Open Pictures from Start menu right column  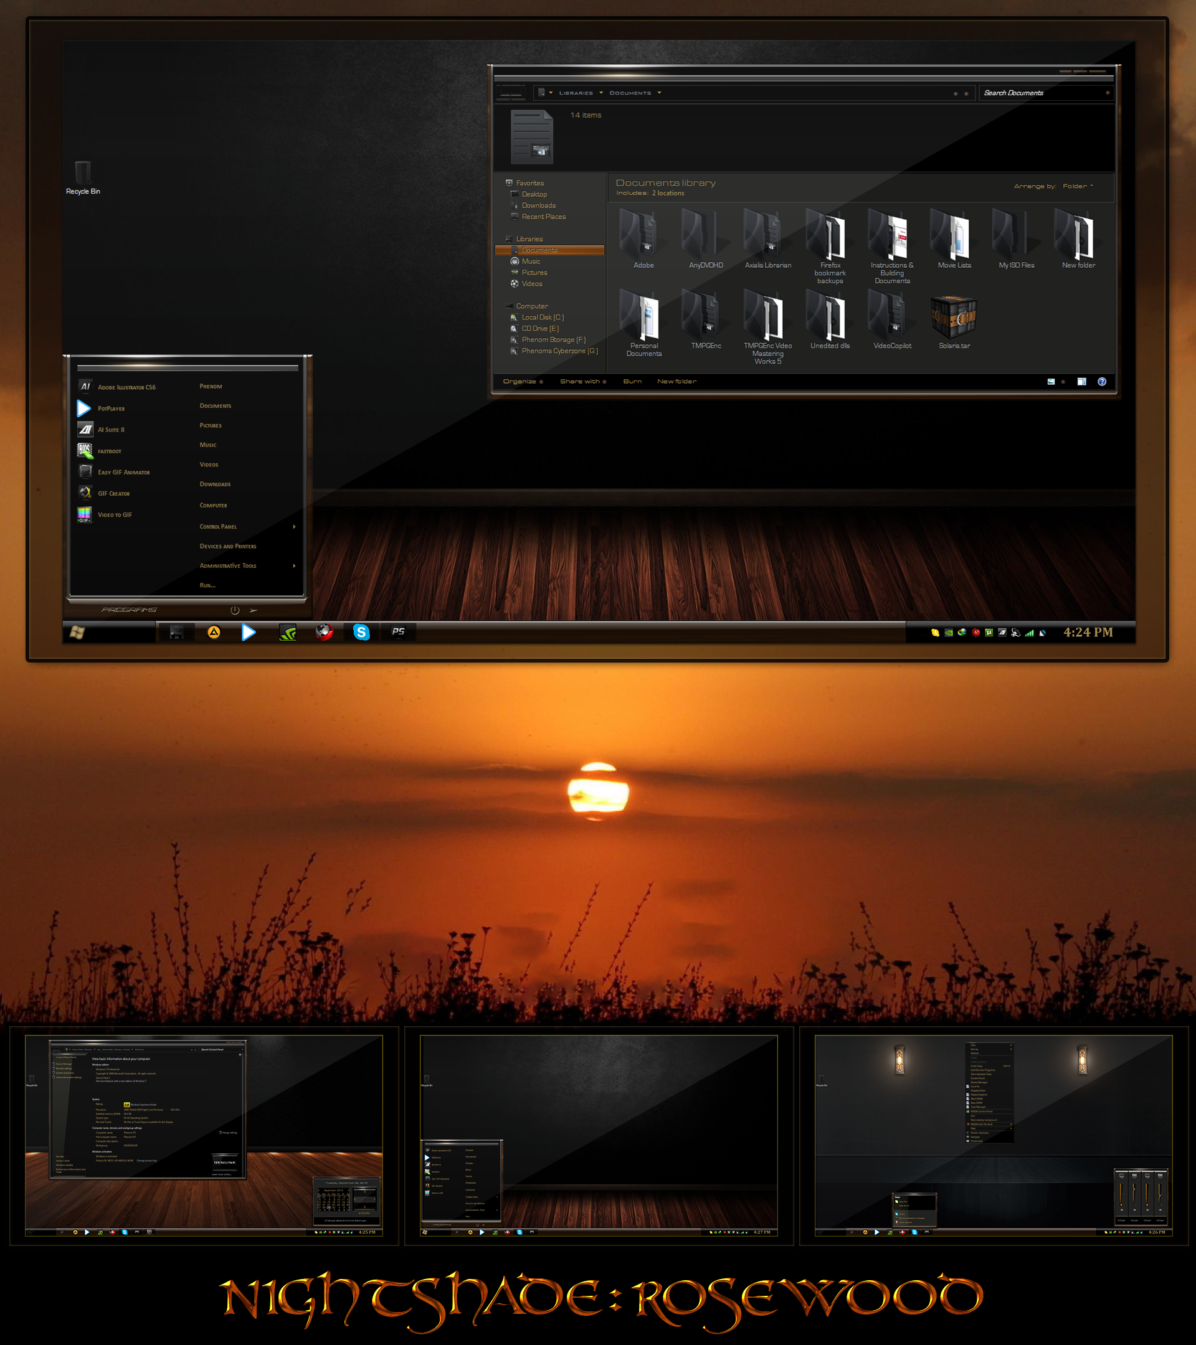point(211,426)
